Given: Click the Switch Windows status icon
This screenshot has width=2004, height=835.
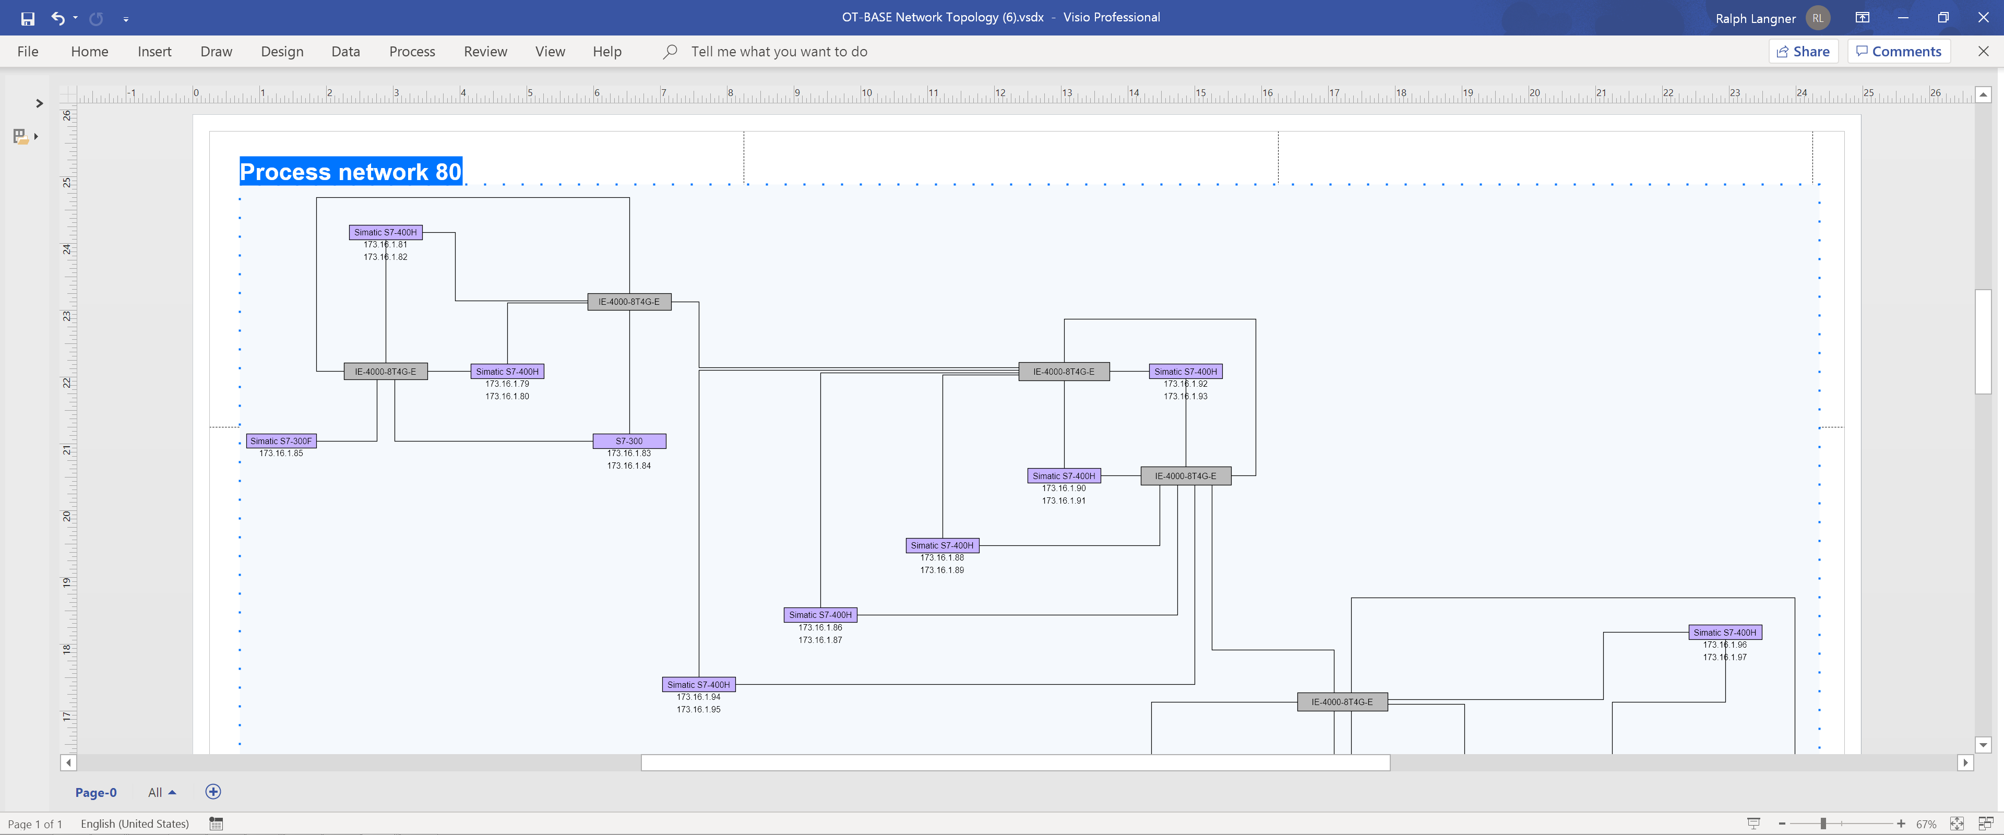Looking at the screenshot, I should [x=1985, y=824].
